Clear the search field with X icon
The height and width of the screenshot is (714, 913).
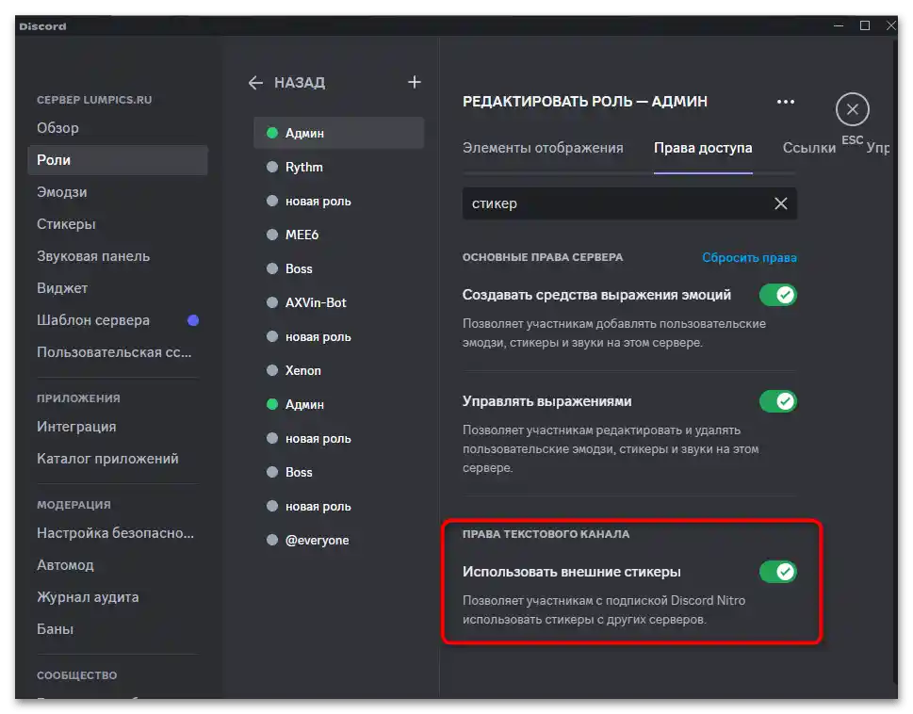coord(780,203)
